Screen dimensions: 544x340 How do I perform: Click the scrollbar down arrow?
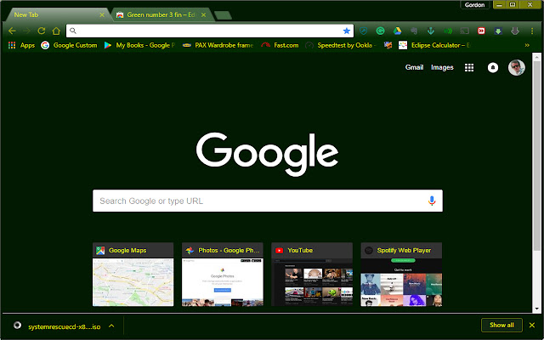pos(536,308)
